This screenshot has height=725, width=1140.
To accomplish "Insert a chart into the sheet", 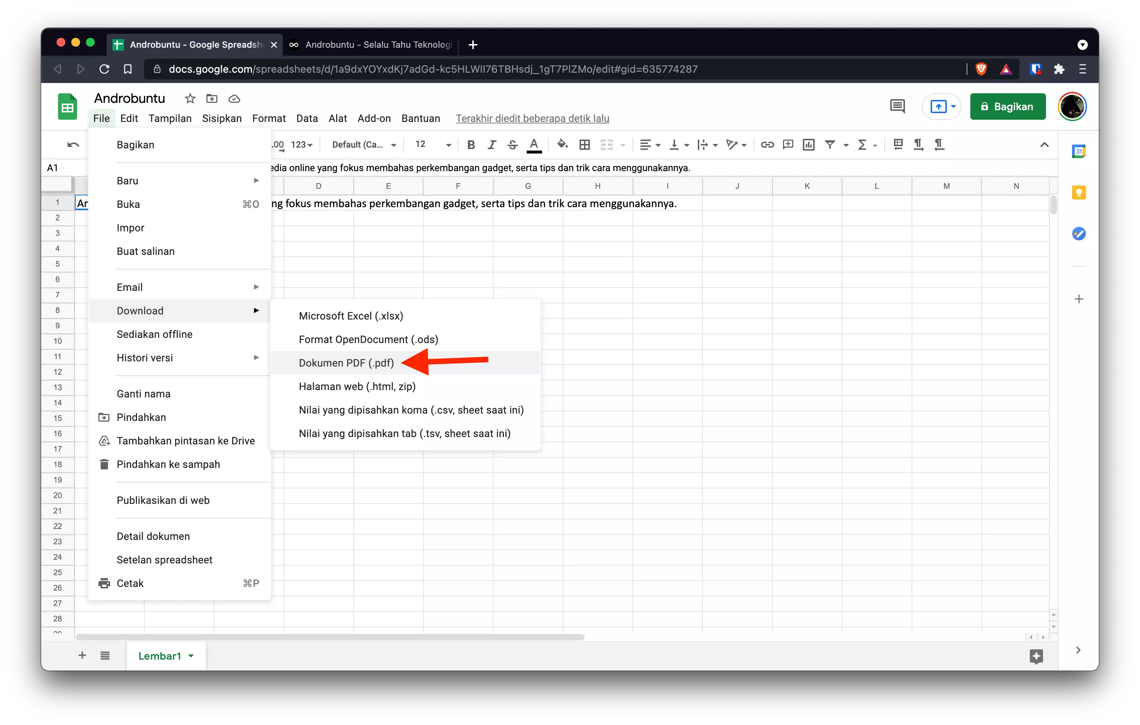I will tap(809, 144).
